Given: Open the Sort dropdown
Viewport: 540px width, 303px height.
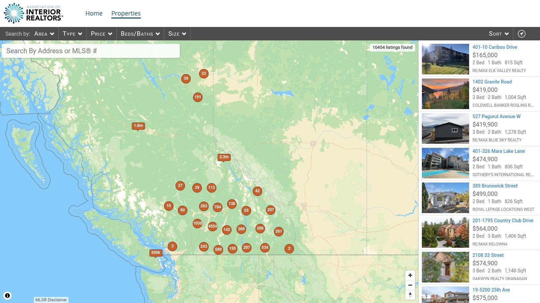Looking at the screenshot, I should point(498,34).
